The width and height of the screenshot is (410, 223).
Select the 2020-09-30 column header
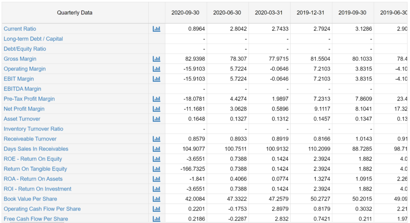(x=185, y=12)
